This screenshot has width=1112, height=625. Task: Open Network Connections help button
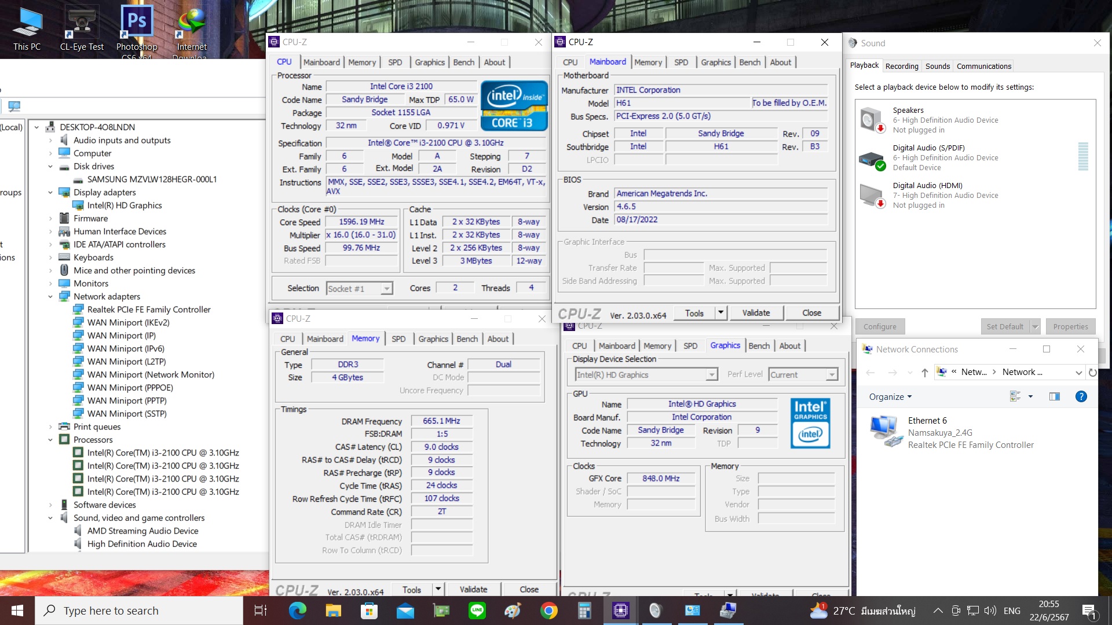[x=1081, y=396]
